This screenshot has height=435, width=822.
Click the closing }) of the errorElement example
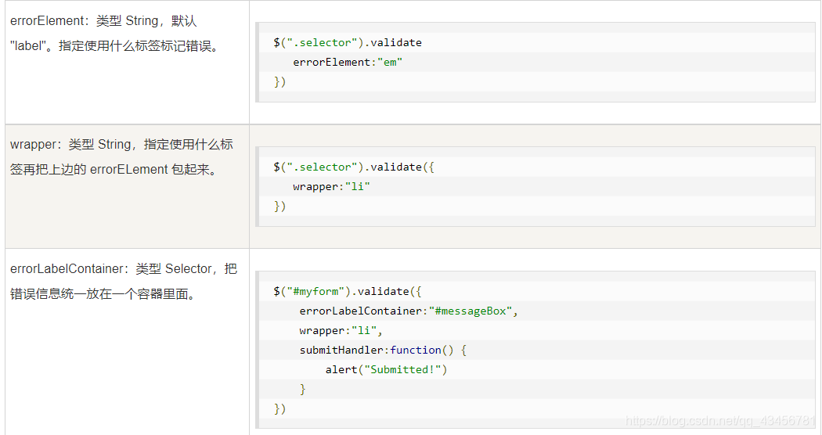pos(279,82)
